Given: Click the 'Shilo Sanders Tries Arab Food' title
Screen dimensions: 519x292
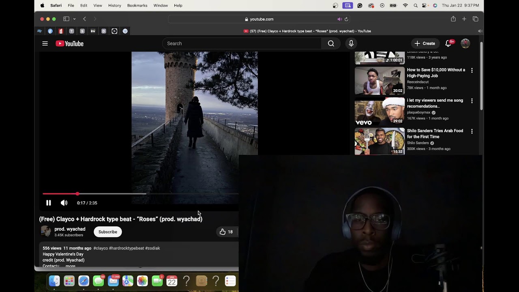Looking at the screenshot, I should (x=435, y=134).
